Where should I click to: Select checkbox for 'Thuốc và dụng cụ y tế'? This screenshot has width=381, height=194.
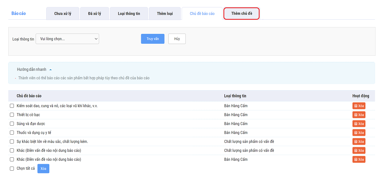[12, 133]
